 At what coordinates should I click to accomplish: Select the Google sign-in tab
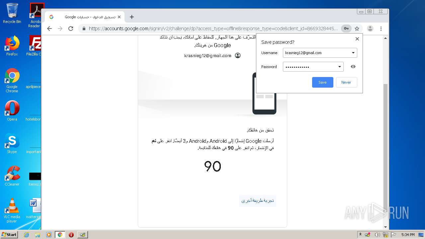(x=85, y=17)
